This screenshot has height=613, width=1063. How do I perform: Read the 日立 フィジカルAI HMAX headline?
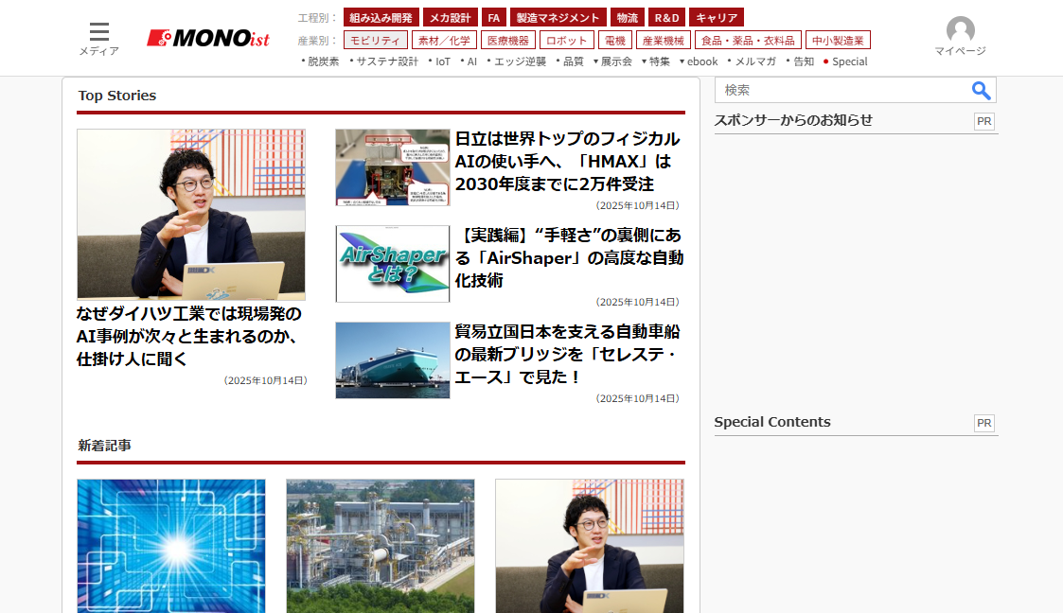tap(566, 161)
